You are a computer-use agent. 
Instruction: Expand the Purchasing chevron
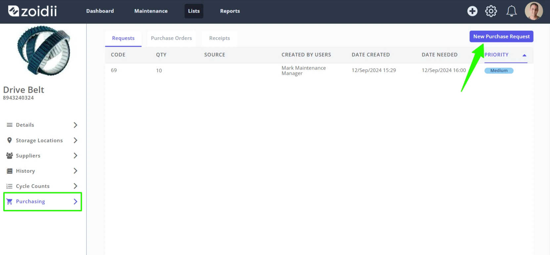[75, 201]
